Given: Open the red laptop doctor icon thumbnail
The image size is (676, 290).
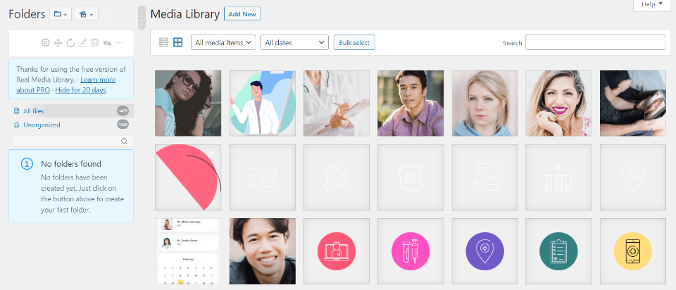Looking at the screenshot, I should 337,251.
